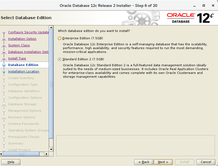Screen dimensions: 218x166
Task: Open the Database Installation Options step
Action: tap(28, 52)
